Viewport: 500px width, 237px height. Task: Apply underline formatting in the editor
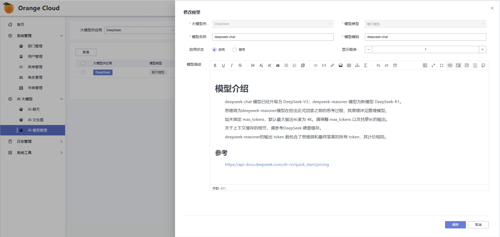[x=223, y=65]
